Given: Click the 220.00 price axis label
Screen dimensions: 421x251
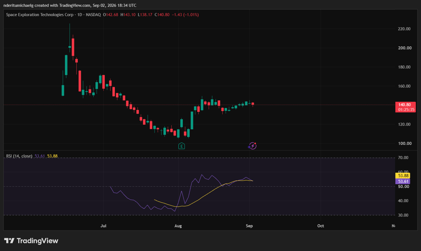Looking at the screenshot, I should pyautogui.click(x=404, y=29).
